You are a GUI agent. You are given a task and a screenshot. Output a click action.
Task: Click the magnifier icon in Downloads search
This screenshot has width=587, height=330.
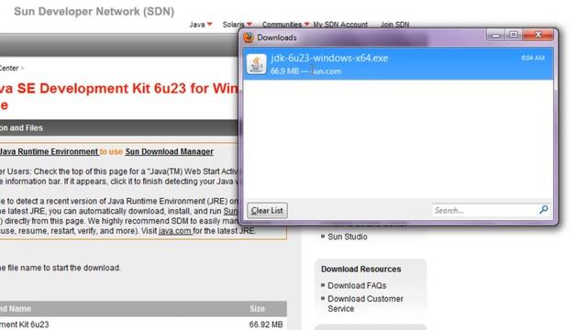(x=544, y=210)
